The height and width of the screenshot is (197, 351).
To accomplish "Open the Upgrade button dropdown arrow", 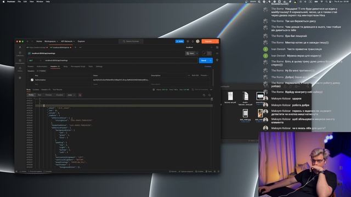I will click(217, 42).
